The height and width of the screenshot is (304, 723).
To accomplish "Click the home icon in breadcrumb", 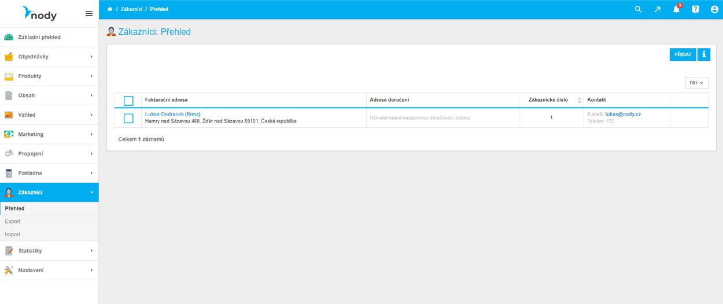I will click(110, 9).
